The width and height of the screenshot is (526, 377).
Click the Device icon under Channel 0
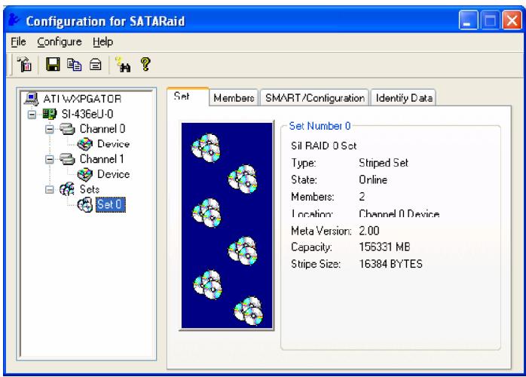pos(85,144)
